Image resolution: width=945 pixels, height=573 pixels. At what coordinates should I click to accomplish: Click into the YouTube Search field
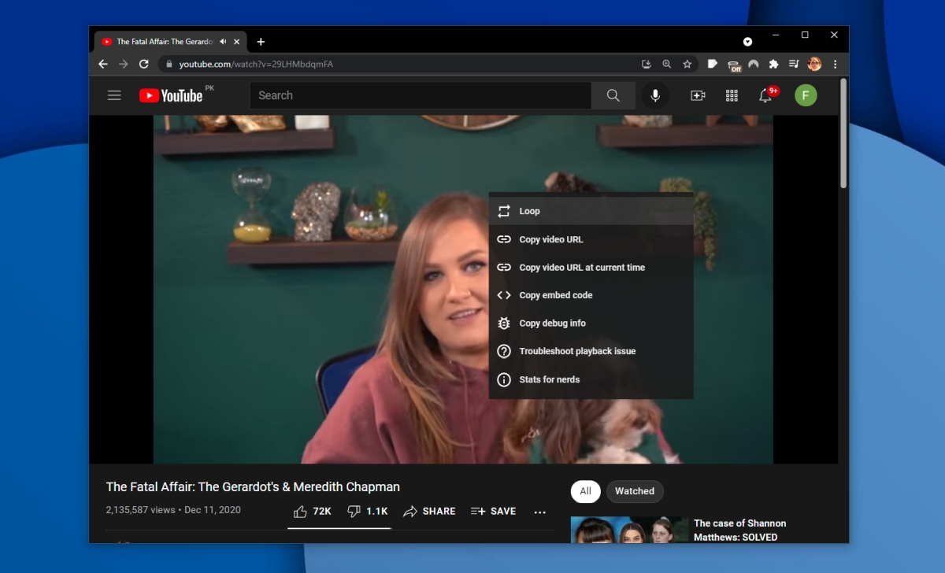point(421,95)
